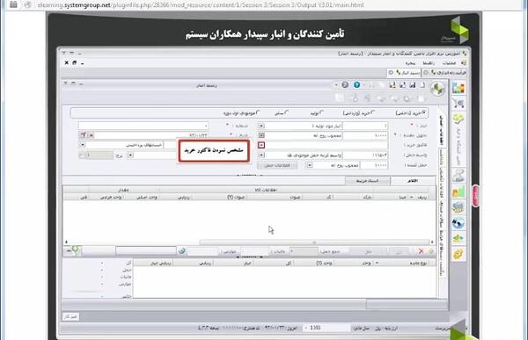This screenshot has height=340, width=528.
Task: Select the خرید (داخلی) radio button
Action: pos(423,112)
